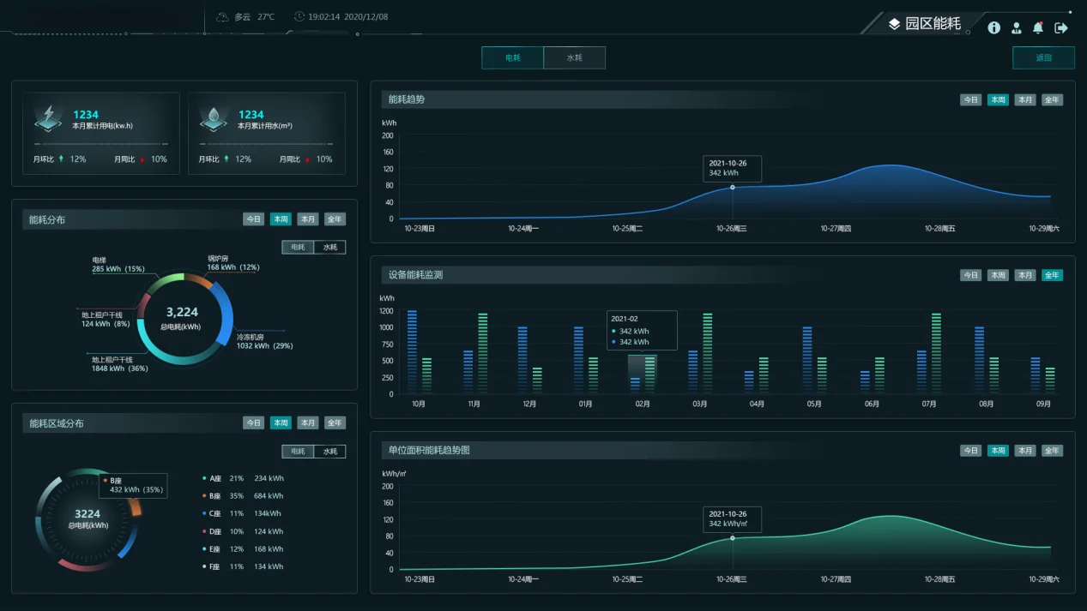
Task: Open the user profile icon
Action: 1017,27
